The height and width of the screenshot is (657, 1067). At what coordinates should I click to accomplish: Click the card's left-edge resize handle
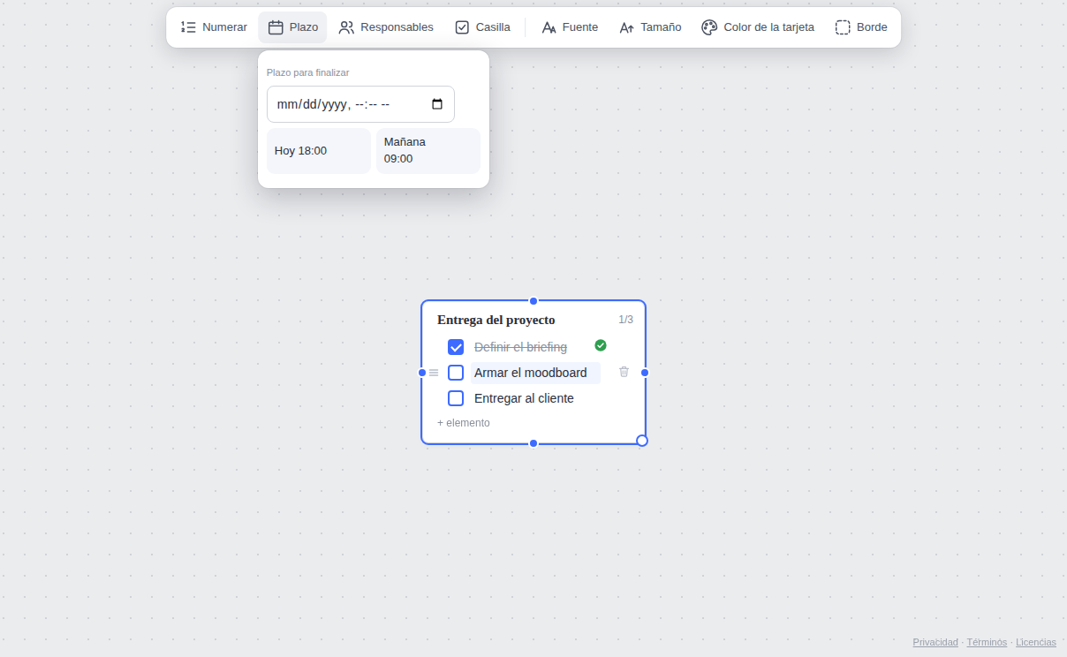click(422, 373)
